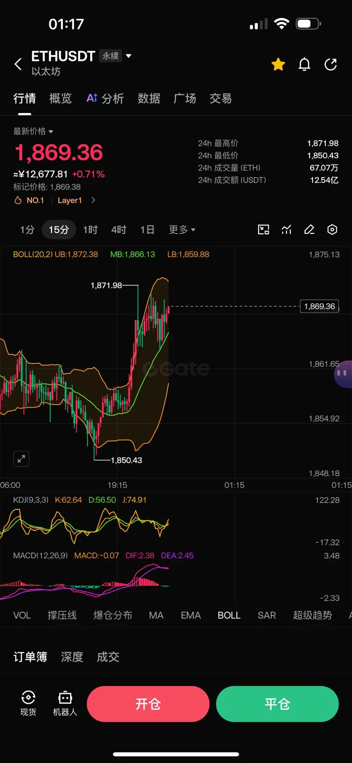Tap the Wi-Fi status icon
This screenshot has height=763, width=352.
click(x=281, y=24)
